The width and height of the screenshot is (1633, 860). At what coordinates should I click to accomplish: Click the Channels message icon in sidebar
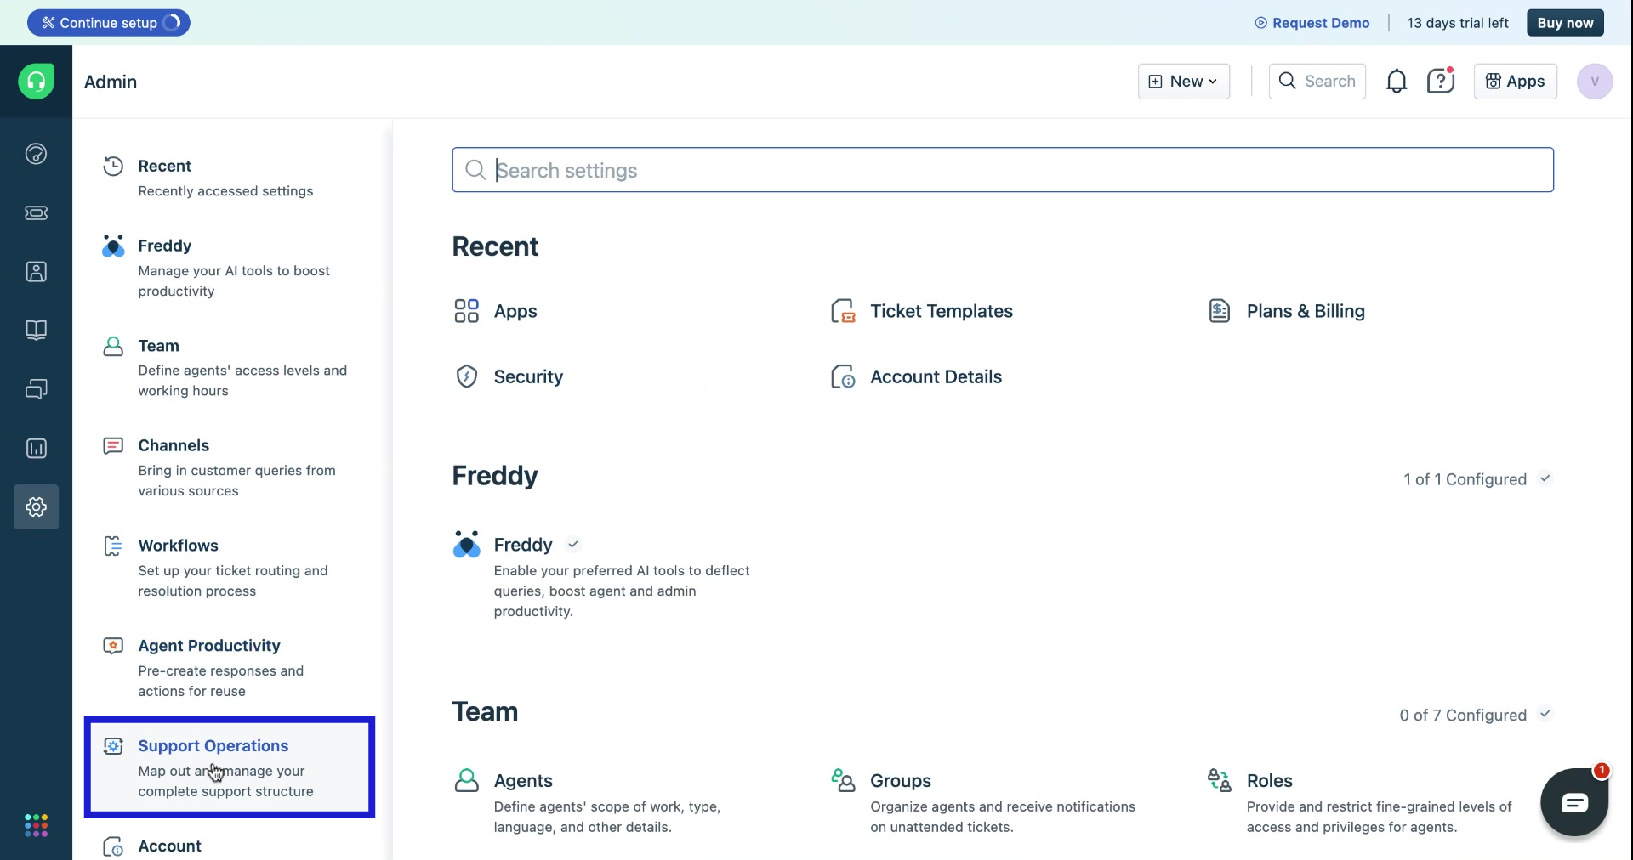(113, 445)
